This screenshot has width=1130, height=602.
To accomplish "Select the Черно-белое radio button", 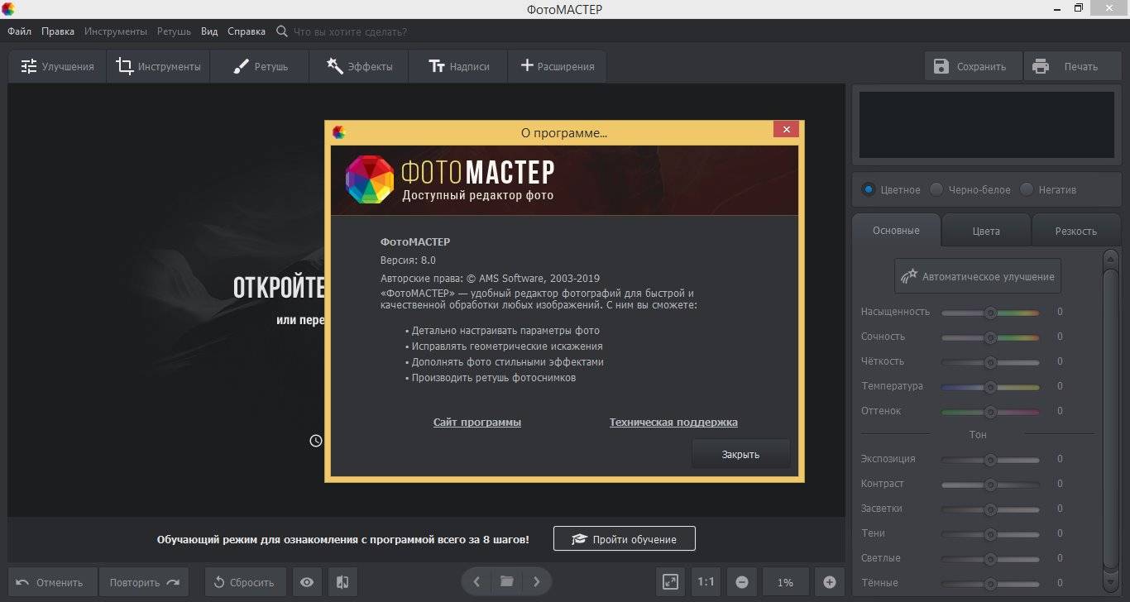I will click(x=936, y=189).
